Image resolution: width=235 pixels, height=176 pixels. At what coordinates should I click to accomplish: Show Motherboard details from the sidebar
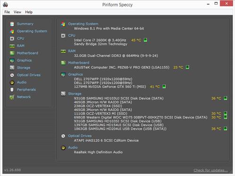pyautogui.click(x=27, y=53)
